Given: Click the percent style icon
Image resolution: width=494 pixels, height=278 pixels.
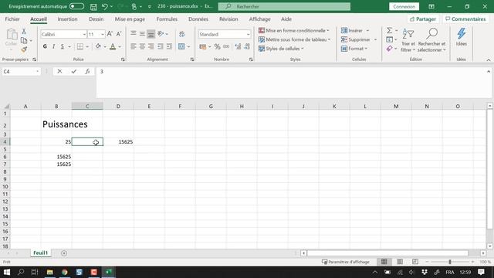Looking at the screenshot, I should coord(217,46).
